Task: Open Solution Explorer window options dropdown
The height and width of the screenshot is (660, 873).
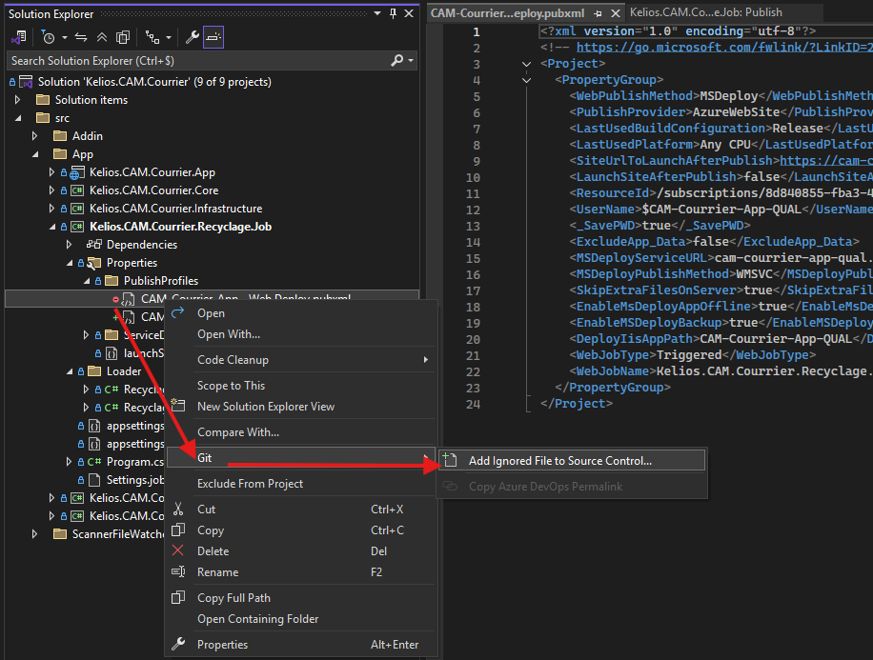Action: (377, 13)
